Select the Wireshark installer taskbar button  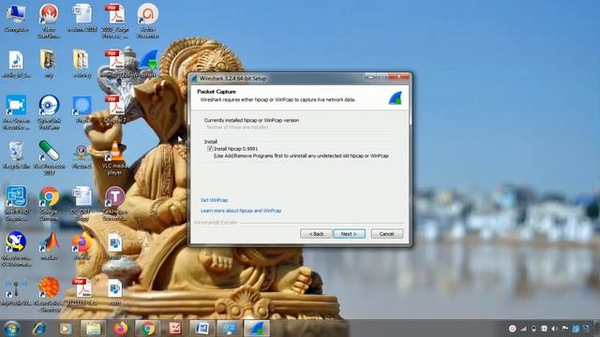coord(257,329)
